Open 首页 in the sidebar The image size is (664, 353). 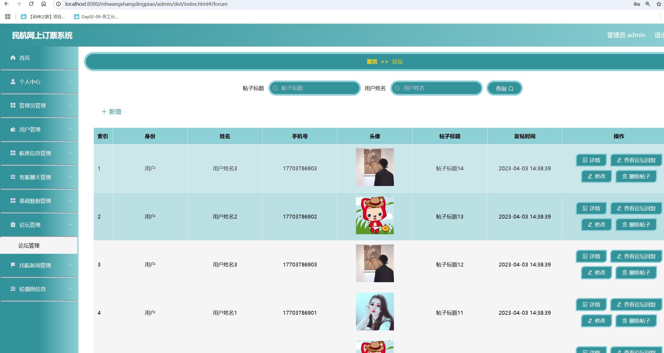(39, 58)
